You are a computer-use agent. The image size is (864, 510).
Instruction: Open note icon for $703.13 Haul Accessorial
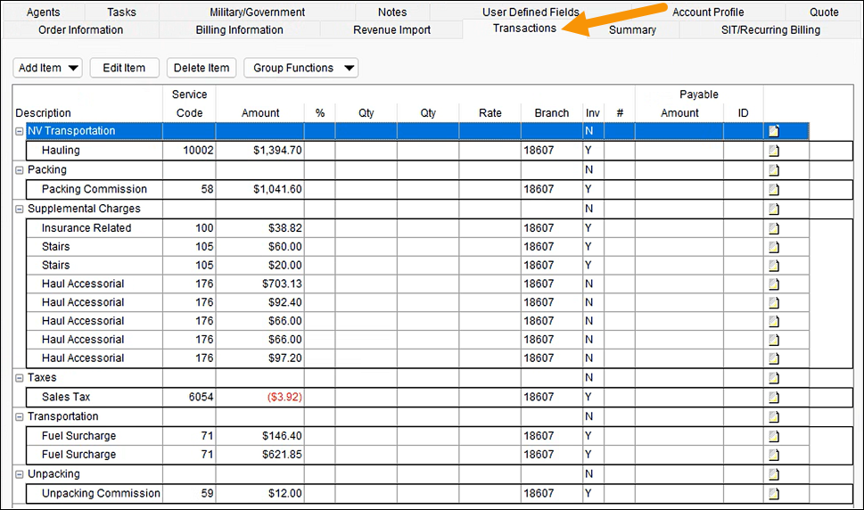[774, 284]
